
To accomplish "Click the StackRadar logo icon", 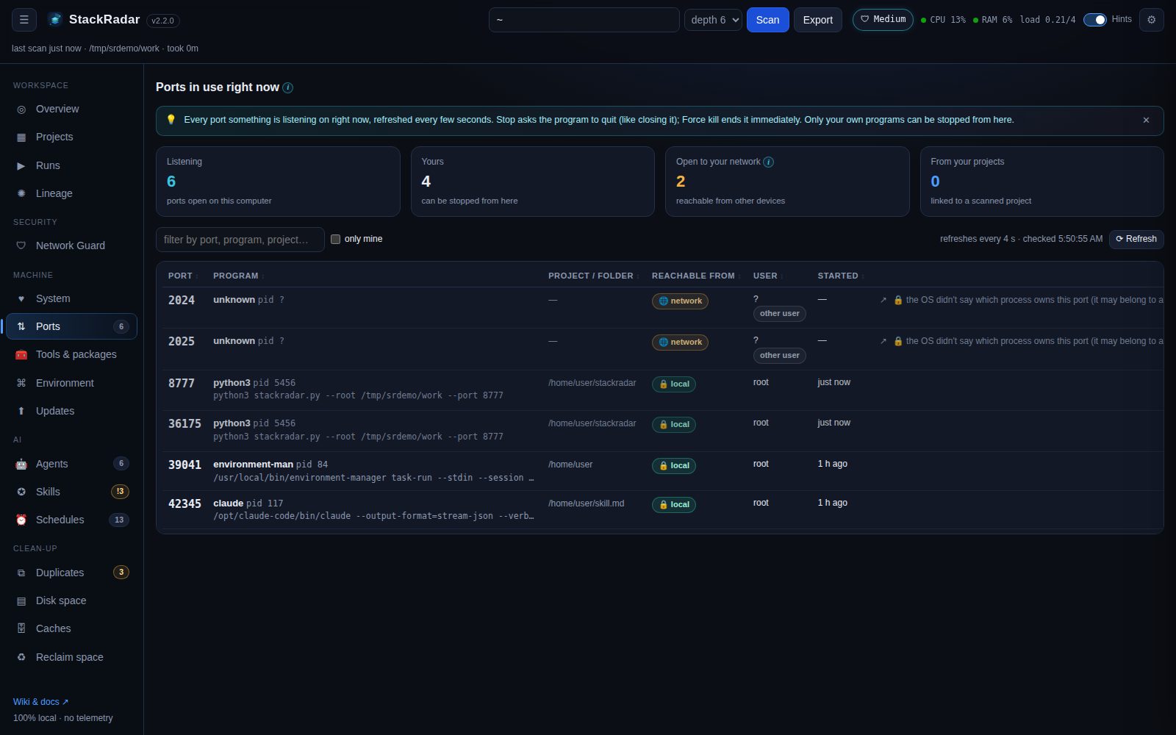I will coord(55,20).
